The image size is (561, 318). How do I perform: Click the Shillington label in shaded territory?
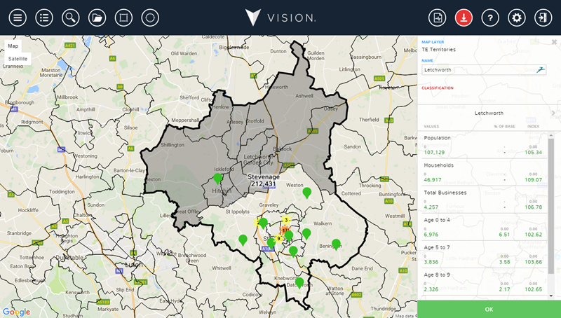point(173,145)
